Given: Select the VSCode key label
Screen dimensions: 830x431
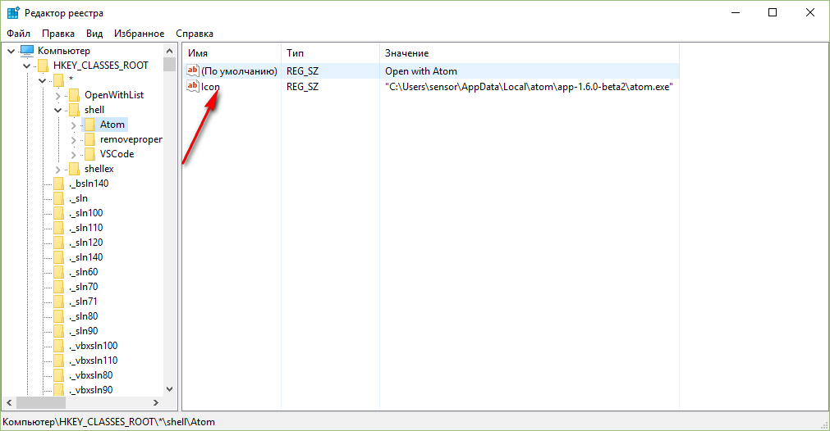Looking at the screenshot, I should (117, 154).
